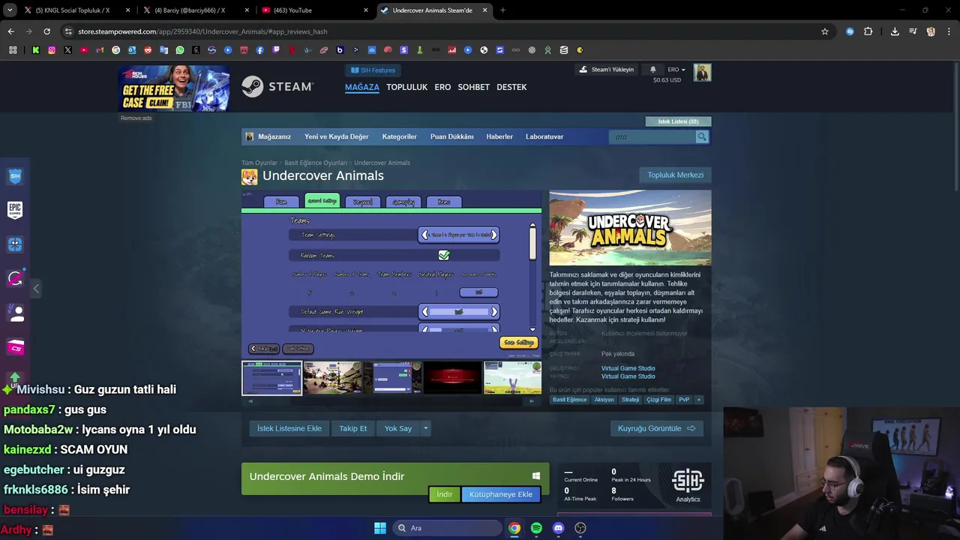Click the store search input field
This screenshot has height=540, width=960.
tap(652, 136)
